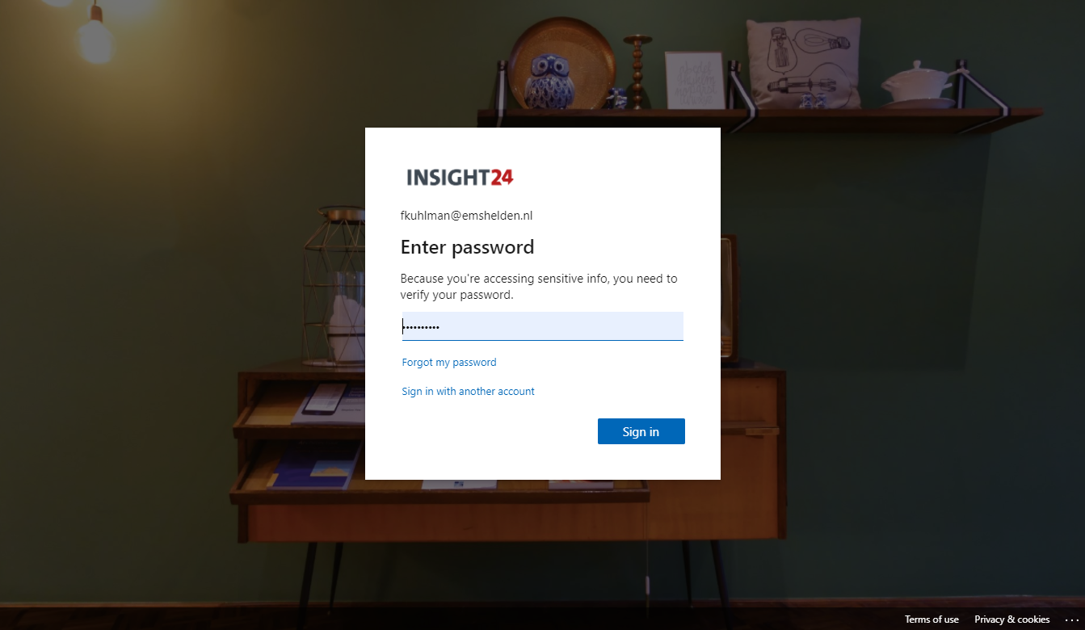The width and height of the screenshot is (1085, 630).
Task: Click the blue owl figurine on shelf
Action: [x=549, y=81]
